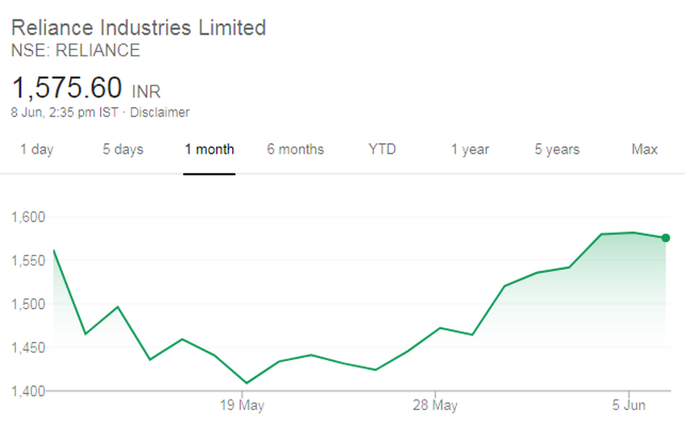
Task: Show the 6 months chart tab
Action: pyautogui.click(x=295, y=150)
